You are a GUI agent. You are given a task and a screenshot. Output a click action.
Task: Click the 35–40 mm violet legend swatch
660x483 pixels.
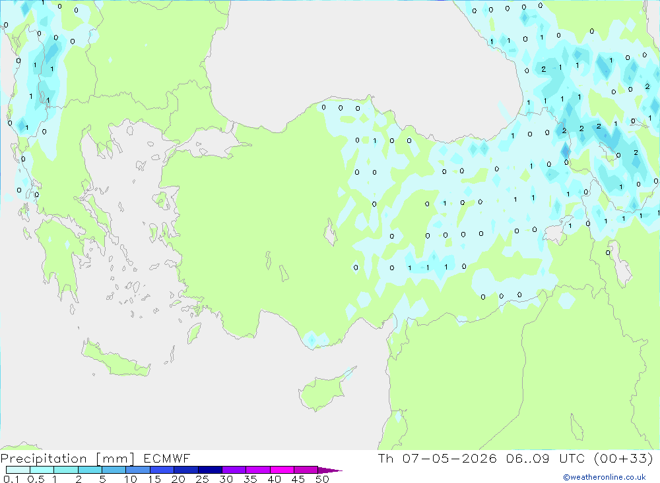[x=257, y=470]
